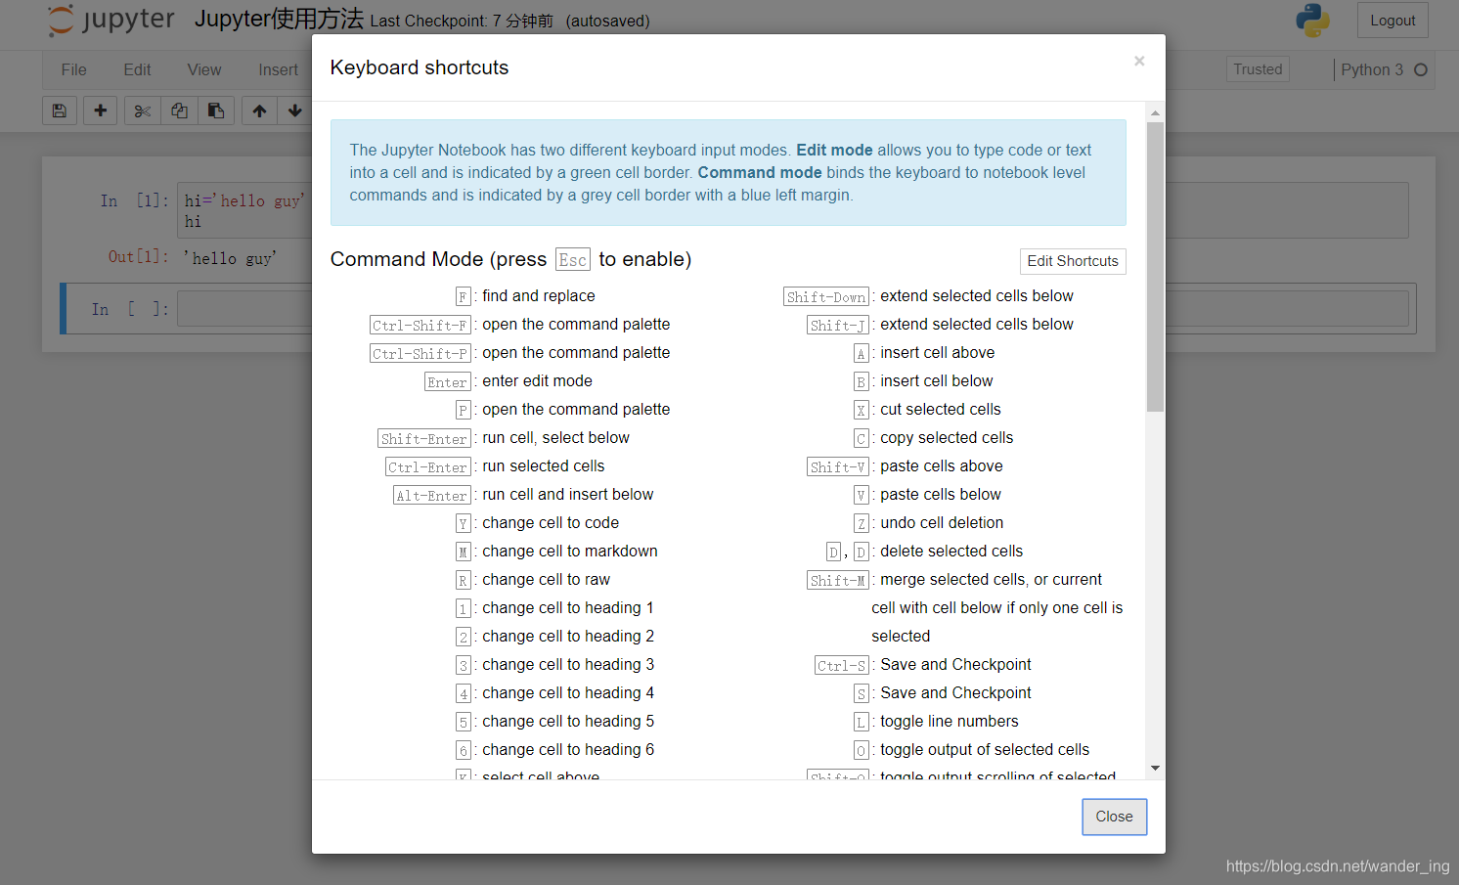Click the cut cells scissors icon
This screenshot has width=1459, height=885.
143,111
